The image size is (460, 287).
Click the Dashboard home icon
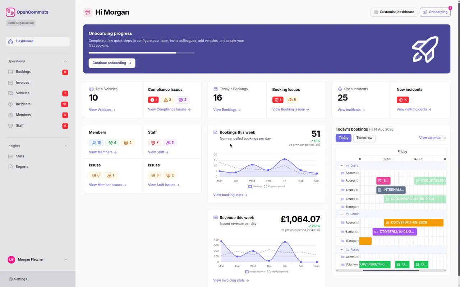tap(10, 41)
